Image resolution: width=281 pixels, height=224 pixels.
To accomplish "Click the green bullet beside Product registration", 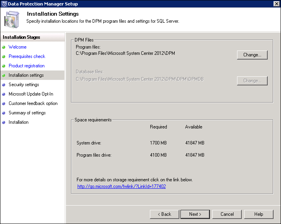I will (4, 66).
